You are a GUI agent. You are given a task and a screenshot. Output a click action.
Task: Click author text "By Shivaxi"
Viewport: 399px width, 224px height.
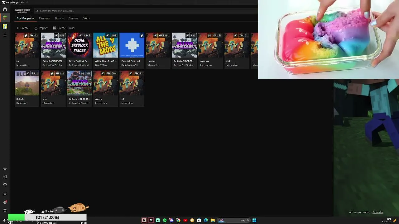(x=22, y=103)
